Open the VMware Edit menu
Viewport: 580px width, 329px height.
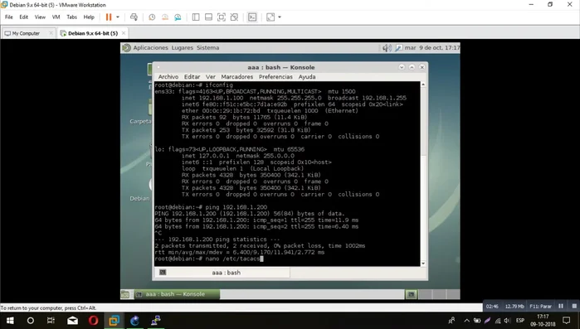(x=24, y=17)
